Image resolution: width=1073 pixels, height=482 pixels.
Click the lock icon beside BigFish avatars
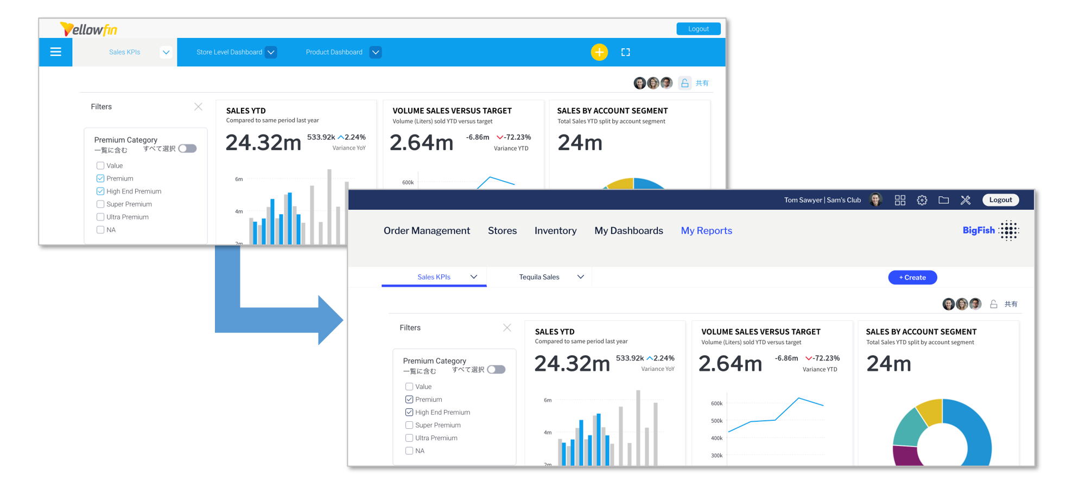[993, 304]
